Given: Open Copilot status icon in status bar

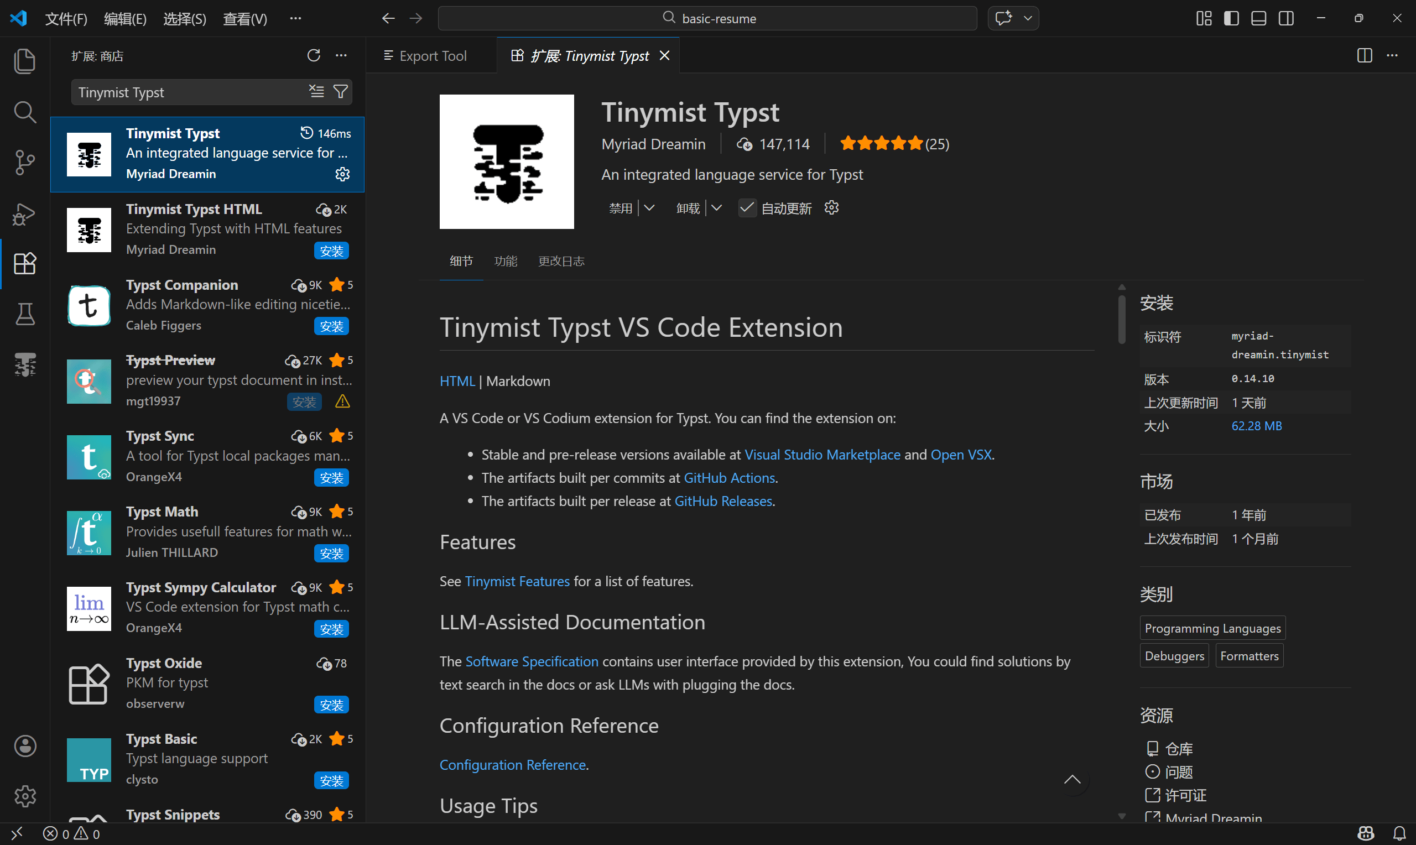Looking at the screenshot, I should pos(1366,833).
